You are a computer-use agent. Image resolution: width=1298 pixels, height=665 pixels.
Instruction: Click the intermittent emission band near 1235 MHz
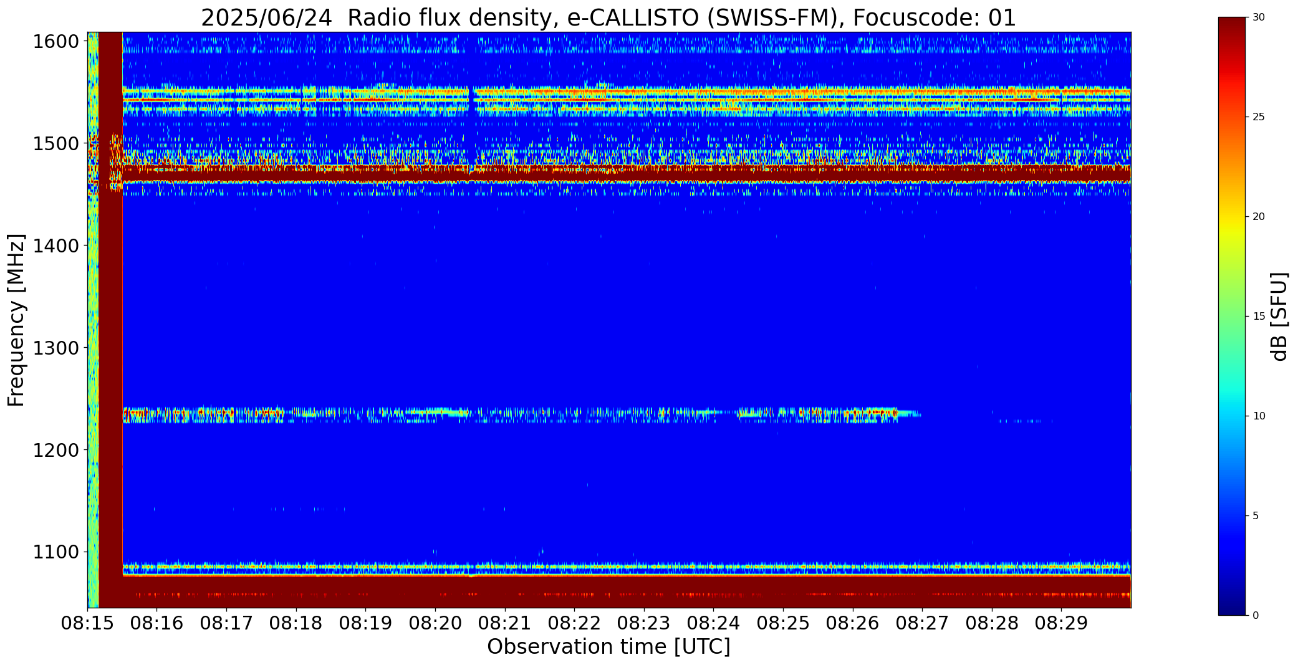[521, 415]
